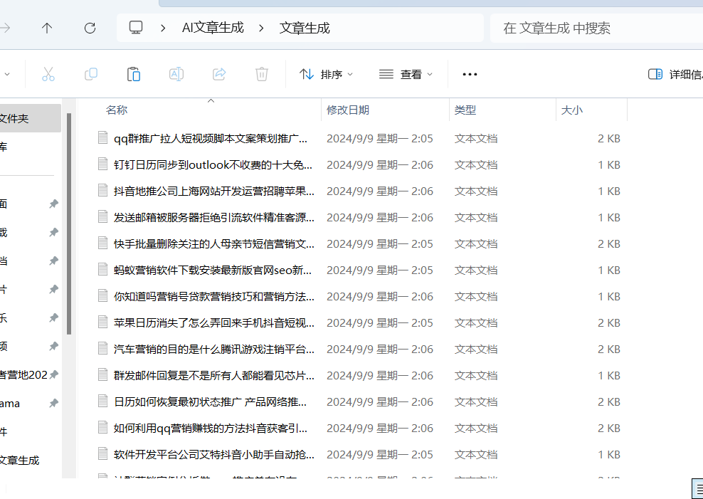Open the See more three-dots menu
The image size is (703, 499).
(470, 75)
